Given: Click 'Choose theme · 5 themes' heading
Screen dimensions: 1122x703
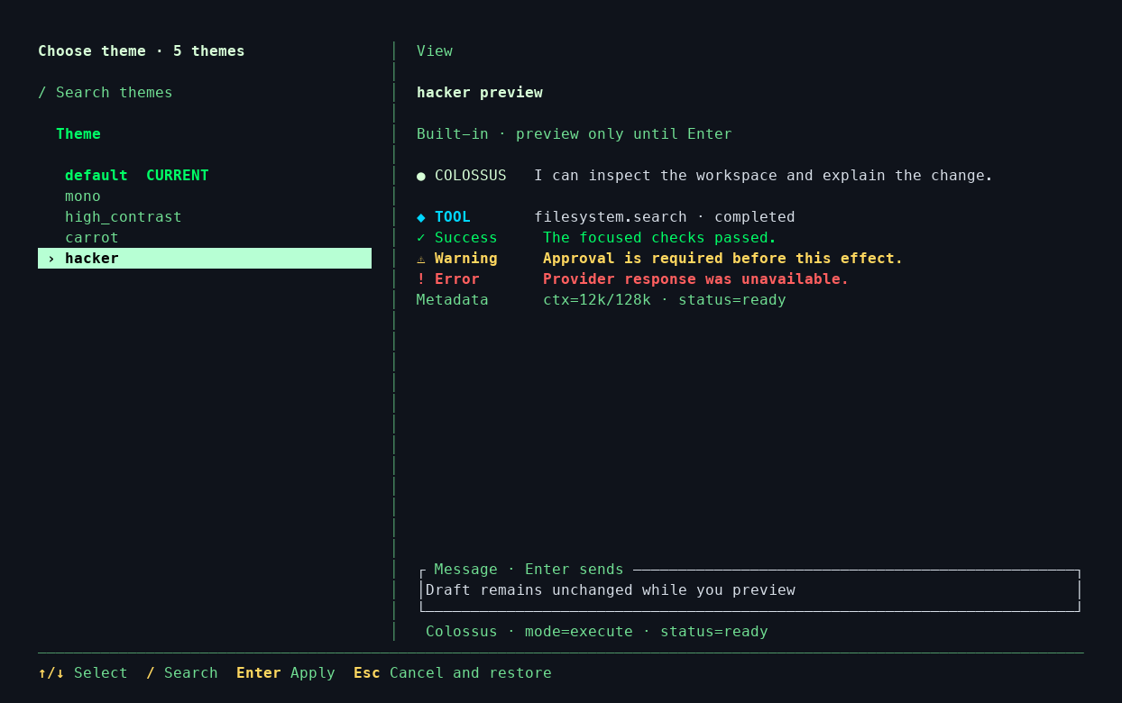Looking at the screenshot, I should 142,51.
